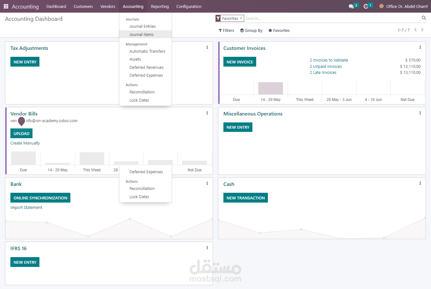The image size is (431, 289).
Task: Go to next page arrow
Action: tap(422, 30)
